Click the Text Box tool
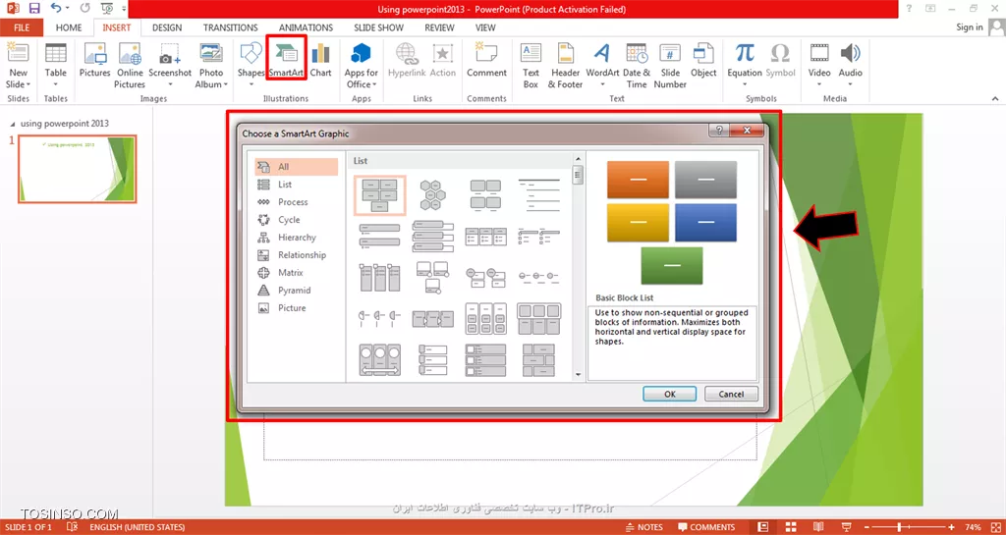This screenshot has width=1006, height=535. [x=531, y=66]
